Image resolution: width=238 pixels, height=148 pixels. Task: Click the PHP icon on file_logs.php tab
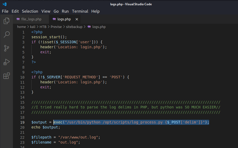tap(18, 19)
